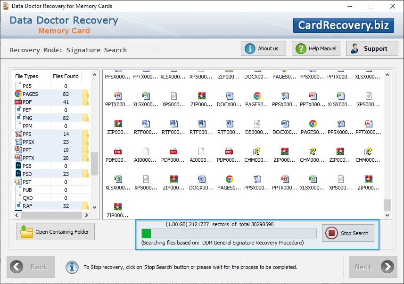The image size is (404, 284).
Task: Proceed with the Next button
Action: point(373,267)
